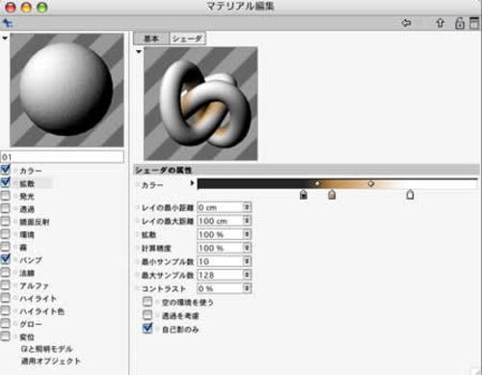Enable the 変位 channel checkbox
Screen dimensions: 482x375
tap(6, 336)
